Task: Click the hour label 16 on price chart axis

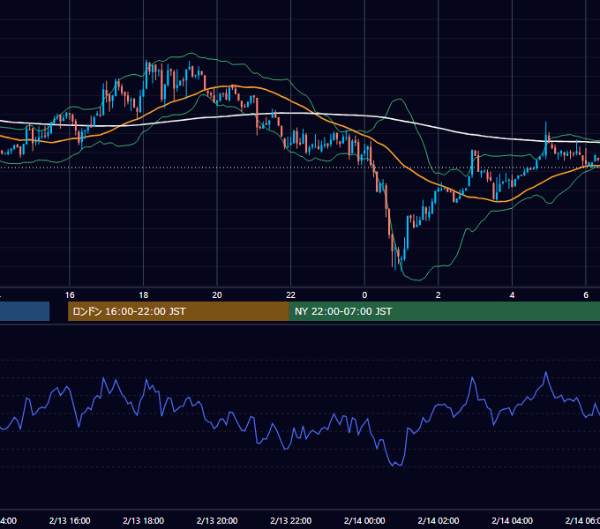Action: point(70,295)
